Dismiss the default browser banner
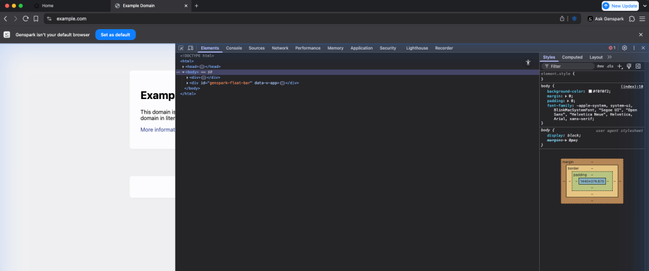 (x=641, y=35)
